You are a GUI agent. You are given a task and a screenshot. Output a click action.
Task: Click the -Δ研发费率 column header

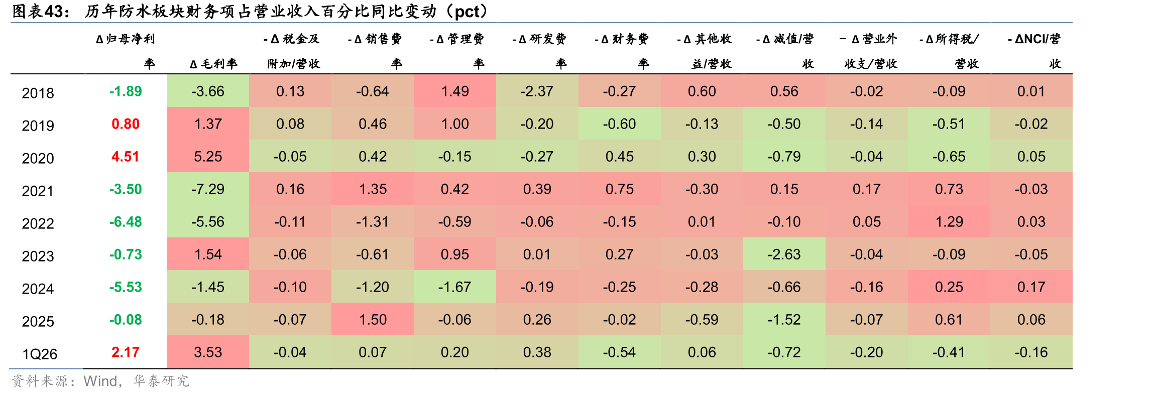(539, 51)
